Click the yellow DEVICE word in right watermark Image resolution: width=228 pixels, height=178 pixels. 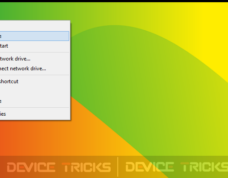click(150, 167)
